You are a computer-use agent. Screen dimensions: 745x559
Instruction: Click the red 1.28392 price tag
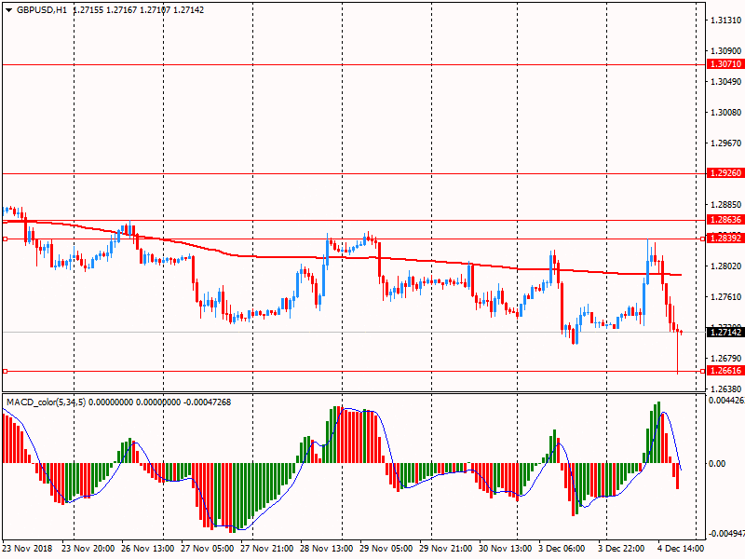(725, 239)
